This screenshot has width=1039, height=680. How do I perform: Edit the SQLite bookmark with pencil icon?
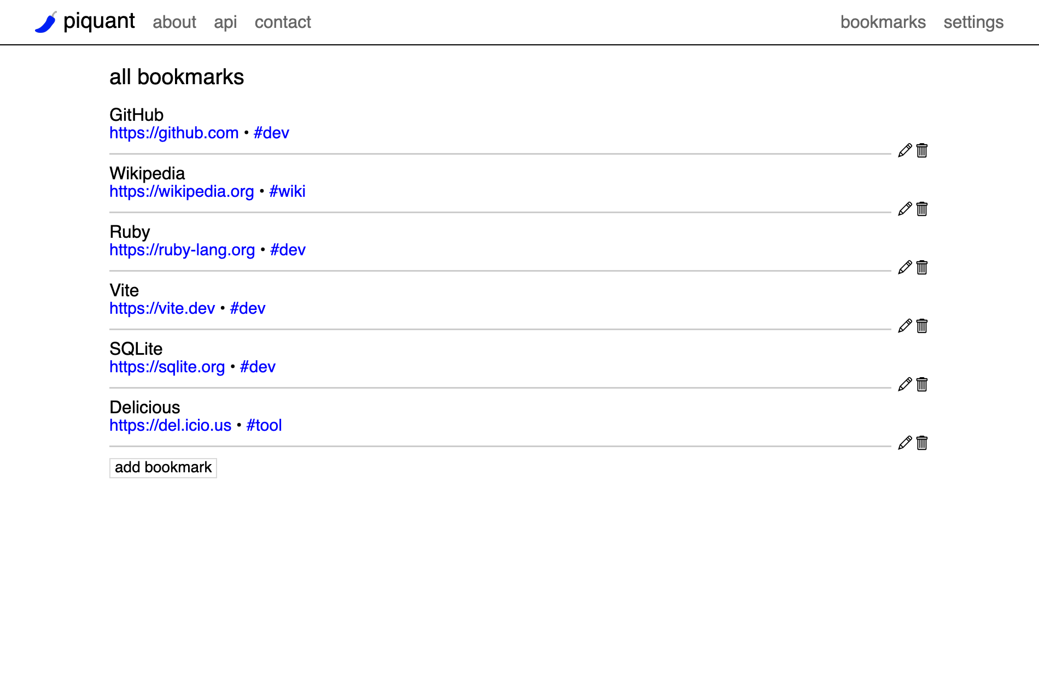point(905,384)
